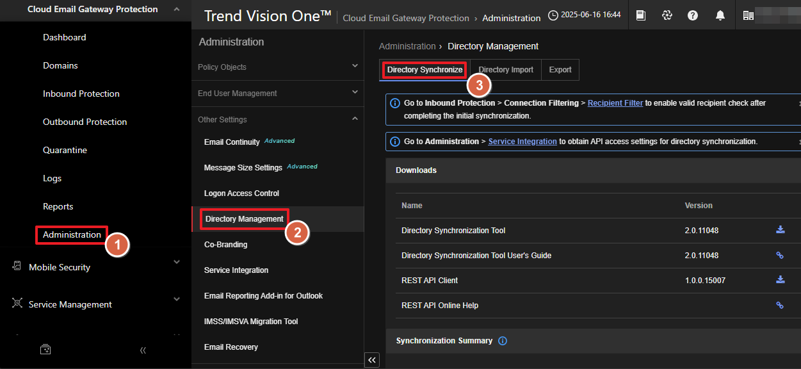Collapse the left navigation sidebar

(x=143, y=350)
